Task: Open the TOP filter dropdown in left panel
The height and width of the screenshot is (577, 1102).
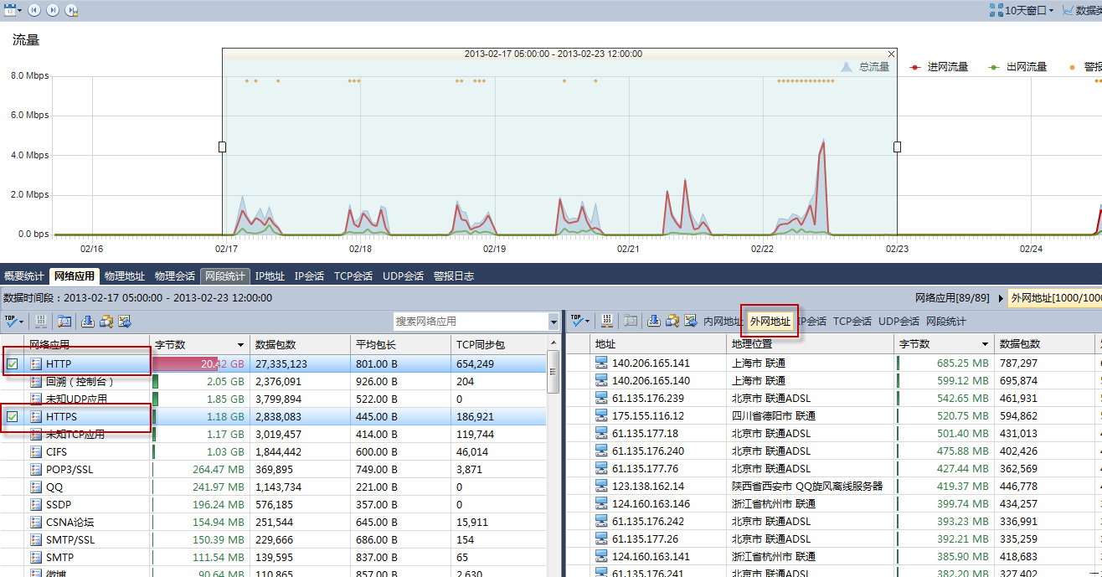Action: point(14,321)
